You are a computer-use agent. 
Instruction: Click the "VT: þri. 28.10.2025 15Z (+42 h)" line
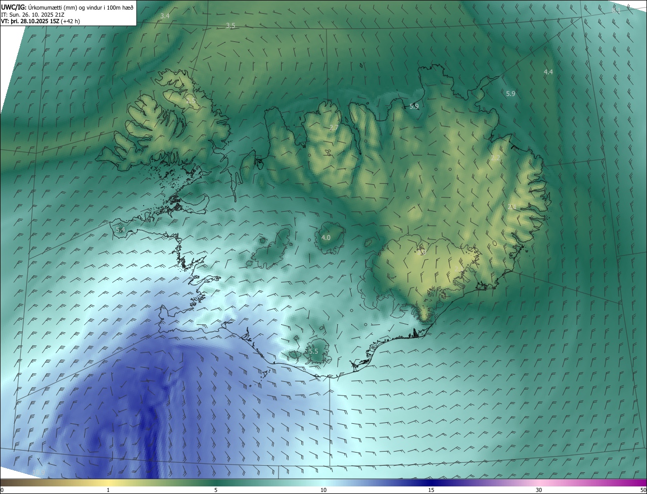[x=40, y=21]
